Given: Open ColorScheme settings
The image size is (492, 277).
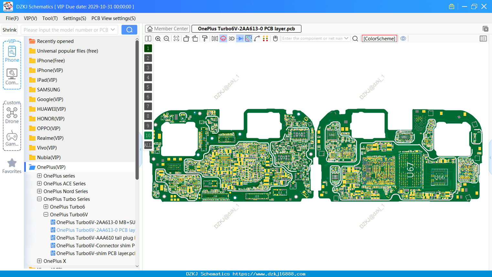Looking at the screenshot, I should click(x=379, y=38).
